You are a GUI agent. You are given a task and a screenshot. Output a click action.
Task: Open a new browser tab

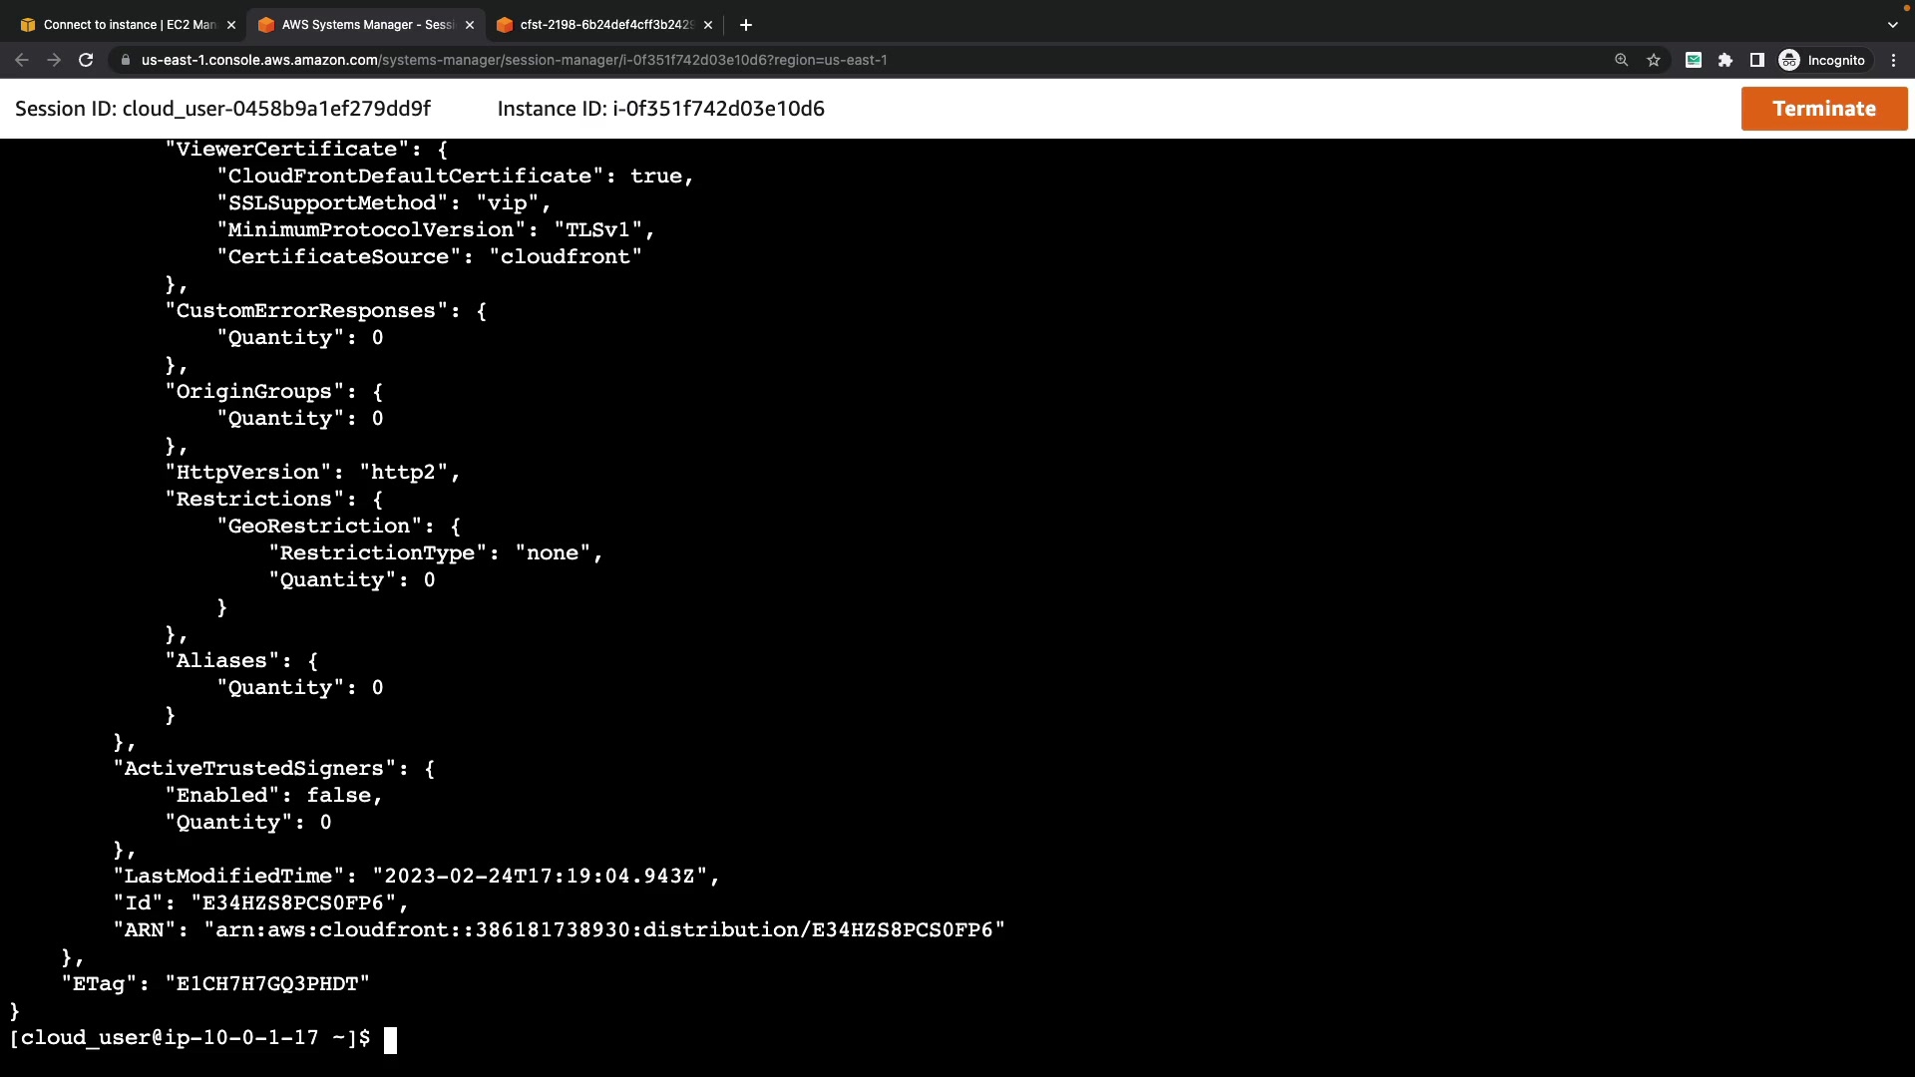tap(746, 25)
